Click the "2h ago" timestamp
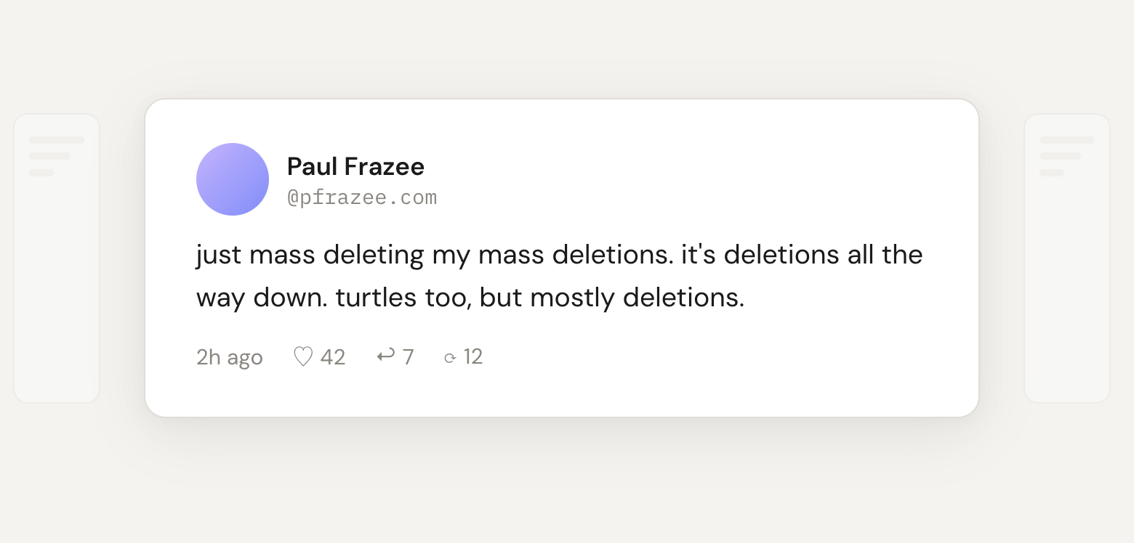Viewport: 1134px width, 543px height. coord(229,357)
